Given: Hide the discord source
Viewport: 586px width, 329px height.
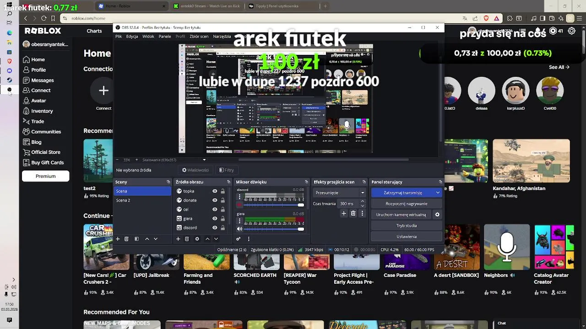Looking at the screenshot, I should pyautogui.click(x=215, y=228).
